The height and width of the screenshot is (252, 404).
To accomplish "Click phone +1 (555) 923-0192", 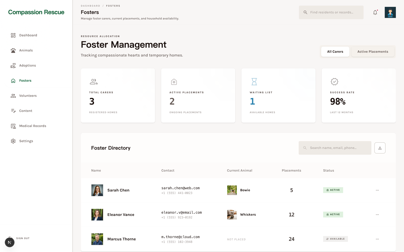I will [x=177, y=217].
